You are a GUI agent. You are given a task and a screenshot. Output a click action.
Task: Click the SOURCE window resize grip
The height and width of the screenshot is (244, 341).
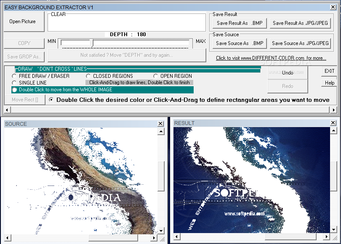pos(162,239)
